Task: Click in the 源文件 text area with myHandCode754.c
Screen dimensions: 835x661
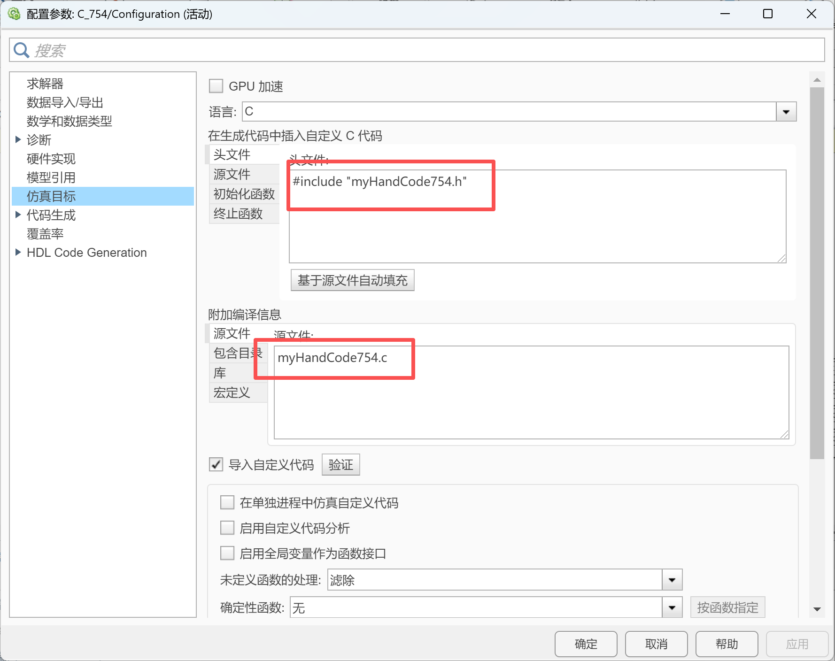Action: 532,392
